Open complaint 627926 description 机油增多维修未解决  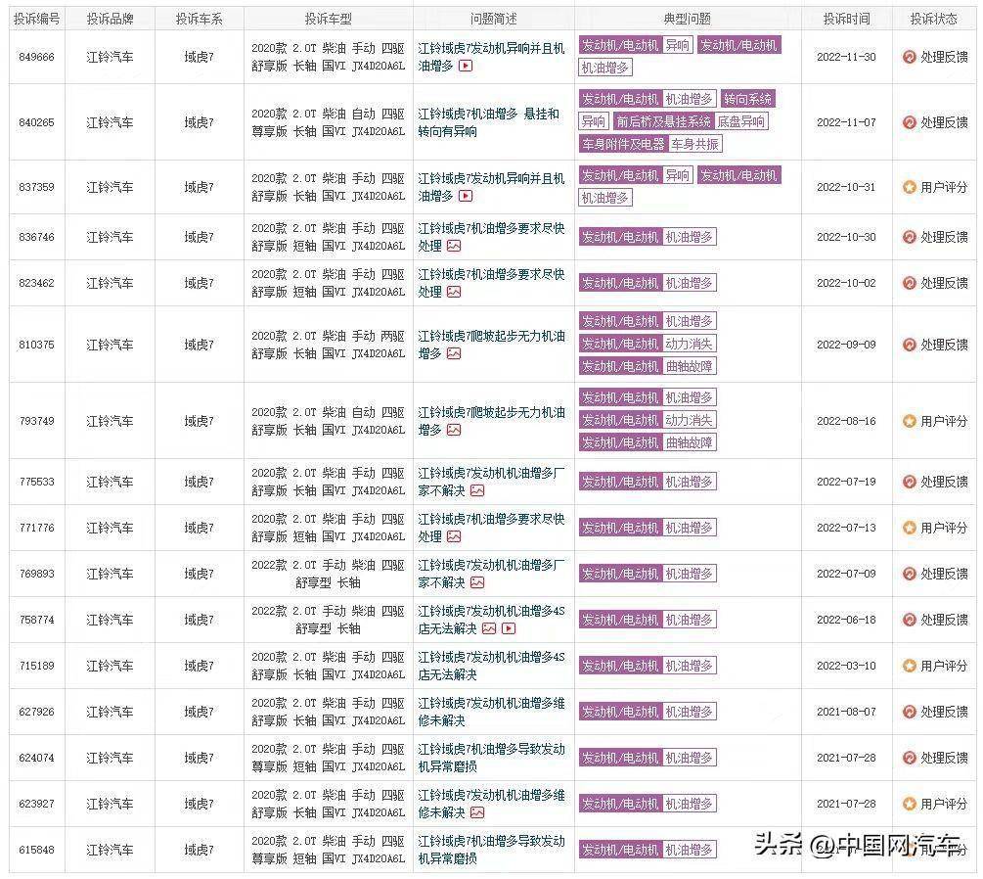point(491,712)
